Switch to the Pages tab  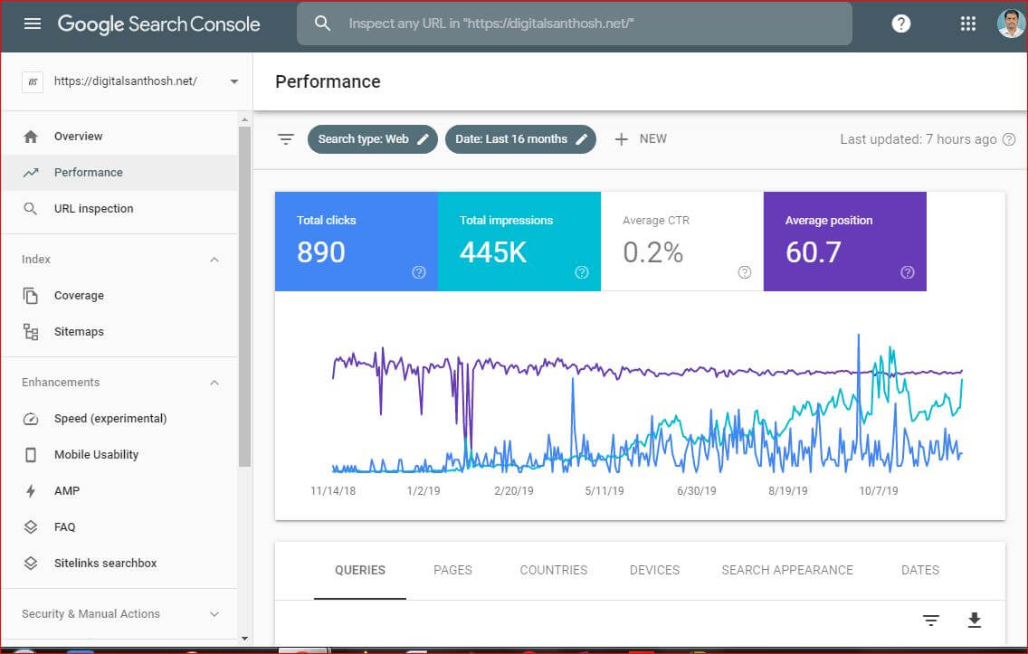coord(452,570)
